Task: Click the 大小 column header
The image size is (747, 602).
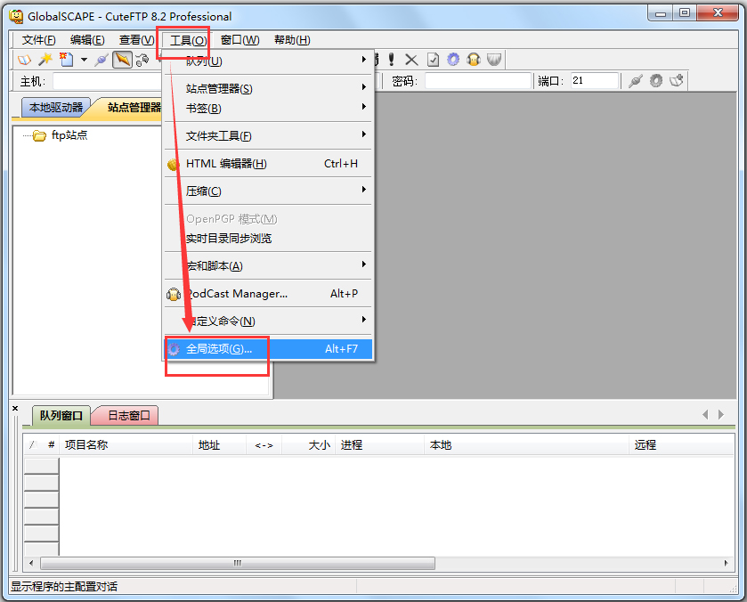Action: 309,445
